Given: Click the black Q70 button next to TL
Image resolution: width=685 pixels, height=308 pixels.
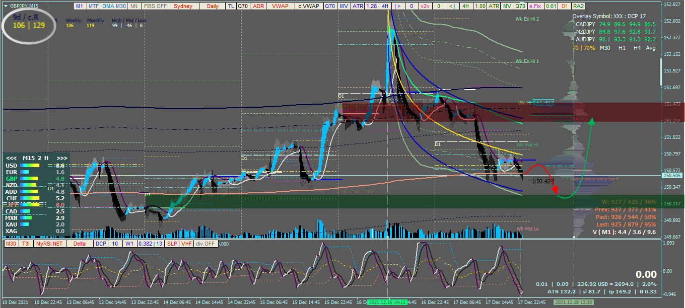Looking at the screenshot, I should 243,6.
